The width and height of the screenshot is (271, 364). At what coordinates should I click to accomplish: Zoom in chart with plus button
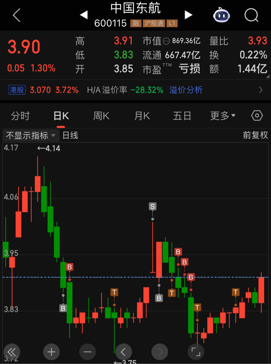tap(51, 352)
